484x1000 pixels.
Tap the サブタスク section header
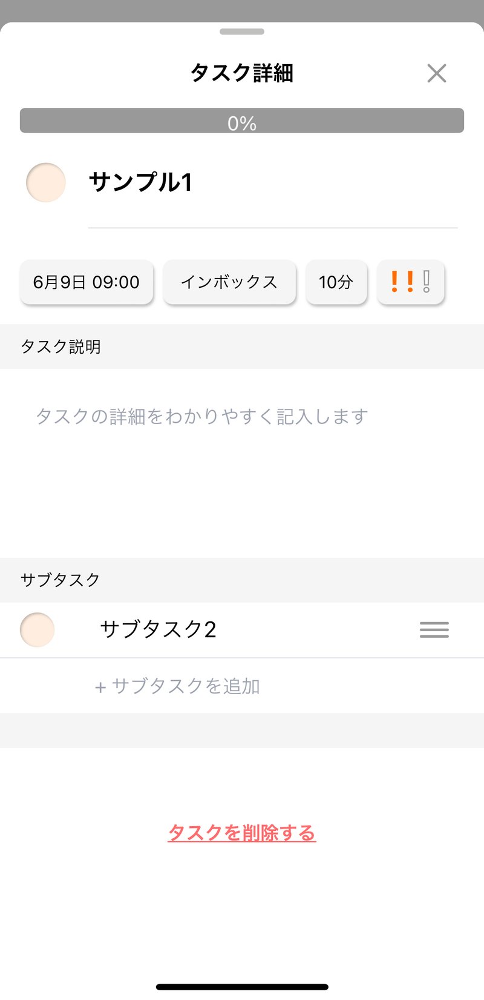tap(60, 580)
